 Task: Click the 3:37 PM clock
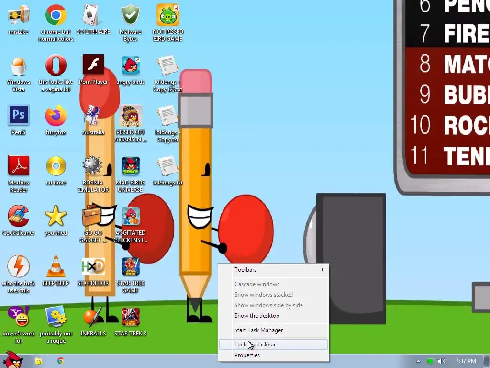click(466, 361)
